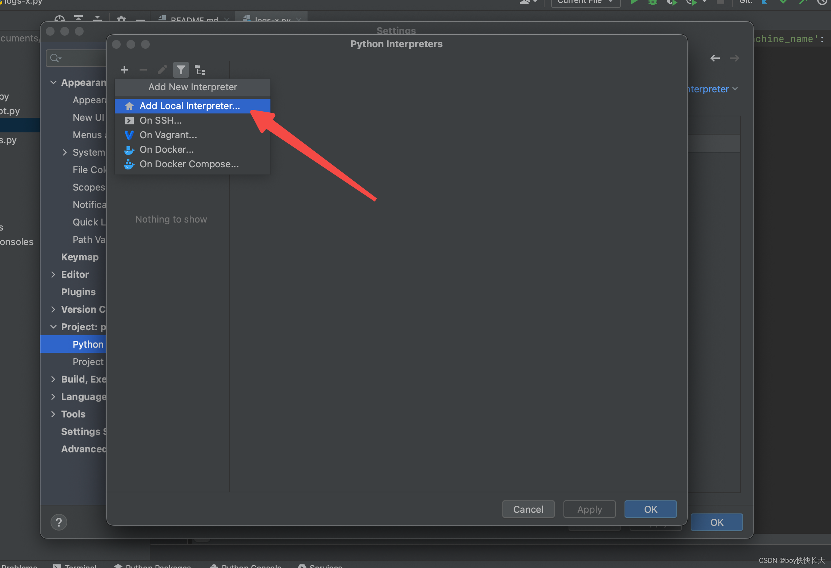Choose the On Vagrant... option
This screenshot has width=831, height=568.
point(193,135)
